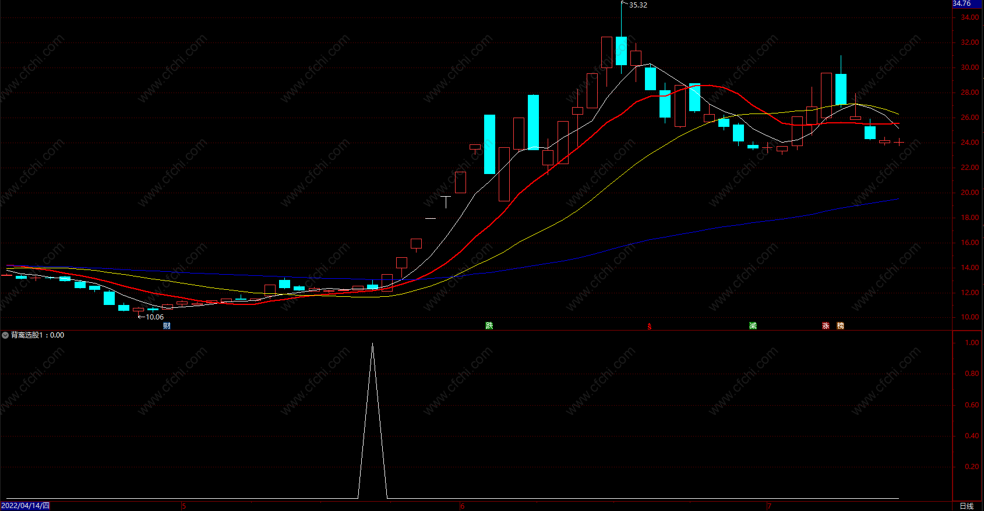Click the green 跌 event marker
Image resolution: width=984 pixels, height=511 pixels.
(x=489, y=326)
